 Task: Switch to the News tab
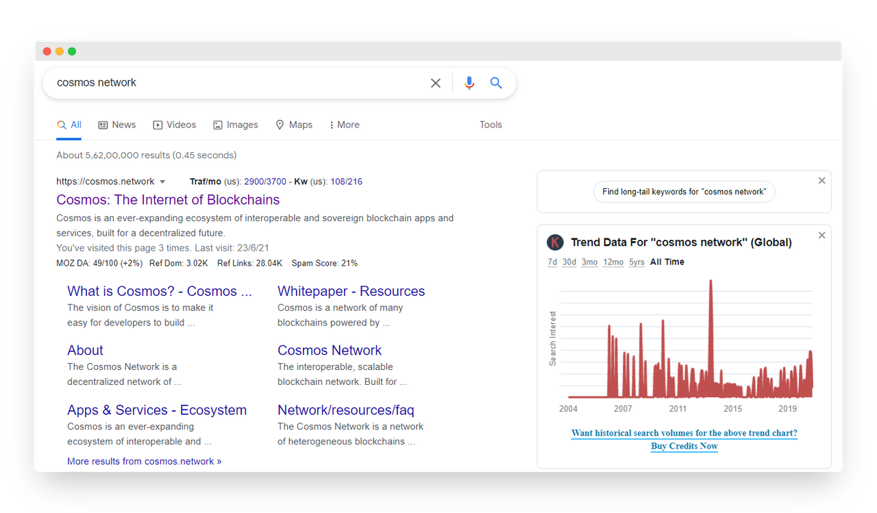(117, 125)
